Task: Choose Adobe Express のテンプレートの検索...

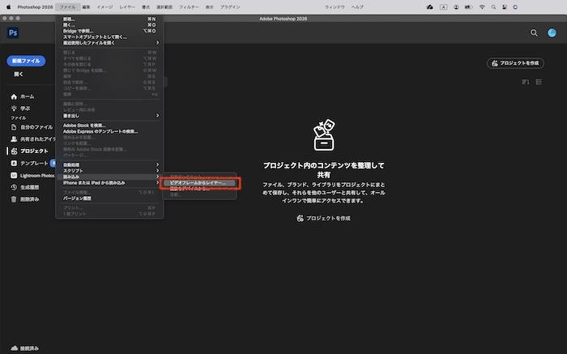Action: 109,131
